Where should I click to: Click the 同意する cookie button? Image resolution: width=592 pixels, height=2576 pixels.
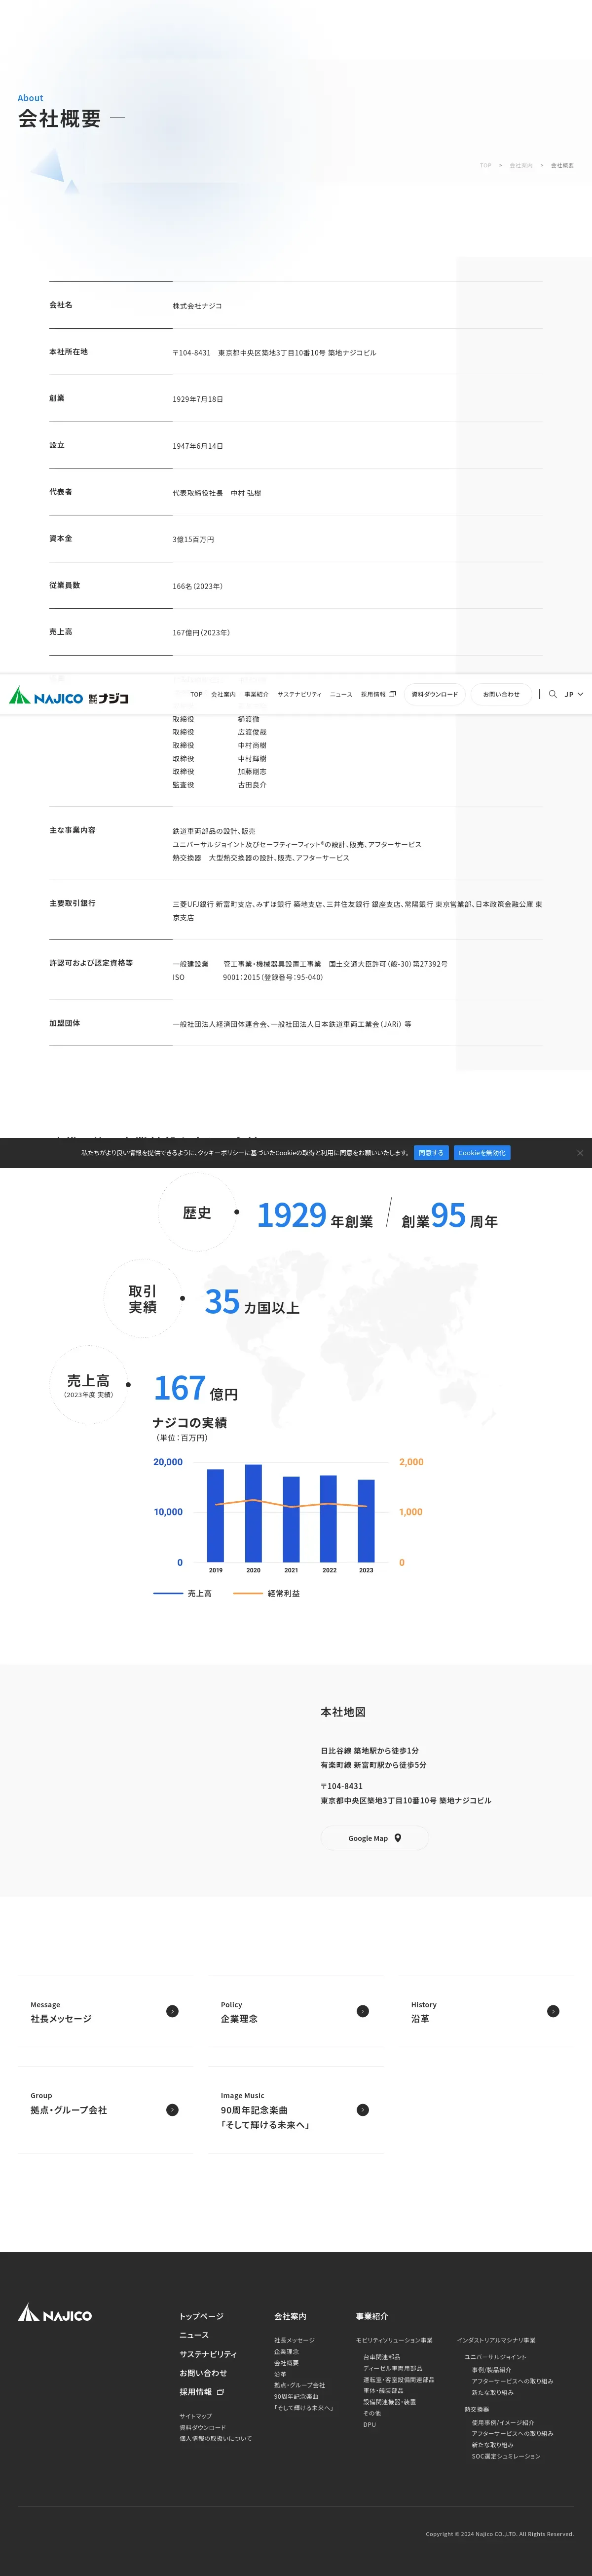pos(431,1153)
